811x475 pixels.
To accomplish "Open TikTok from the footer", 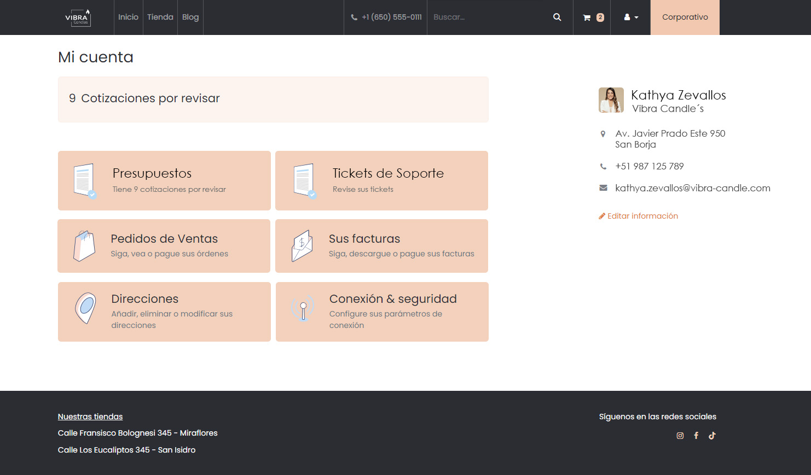I will click(x=712, y=435).
